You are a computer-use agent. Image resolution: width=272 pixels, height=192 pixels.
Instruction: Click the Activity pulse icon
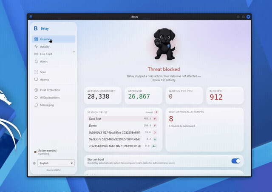point(36,46)
